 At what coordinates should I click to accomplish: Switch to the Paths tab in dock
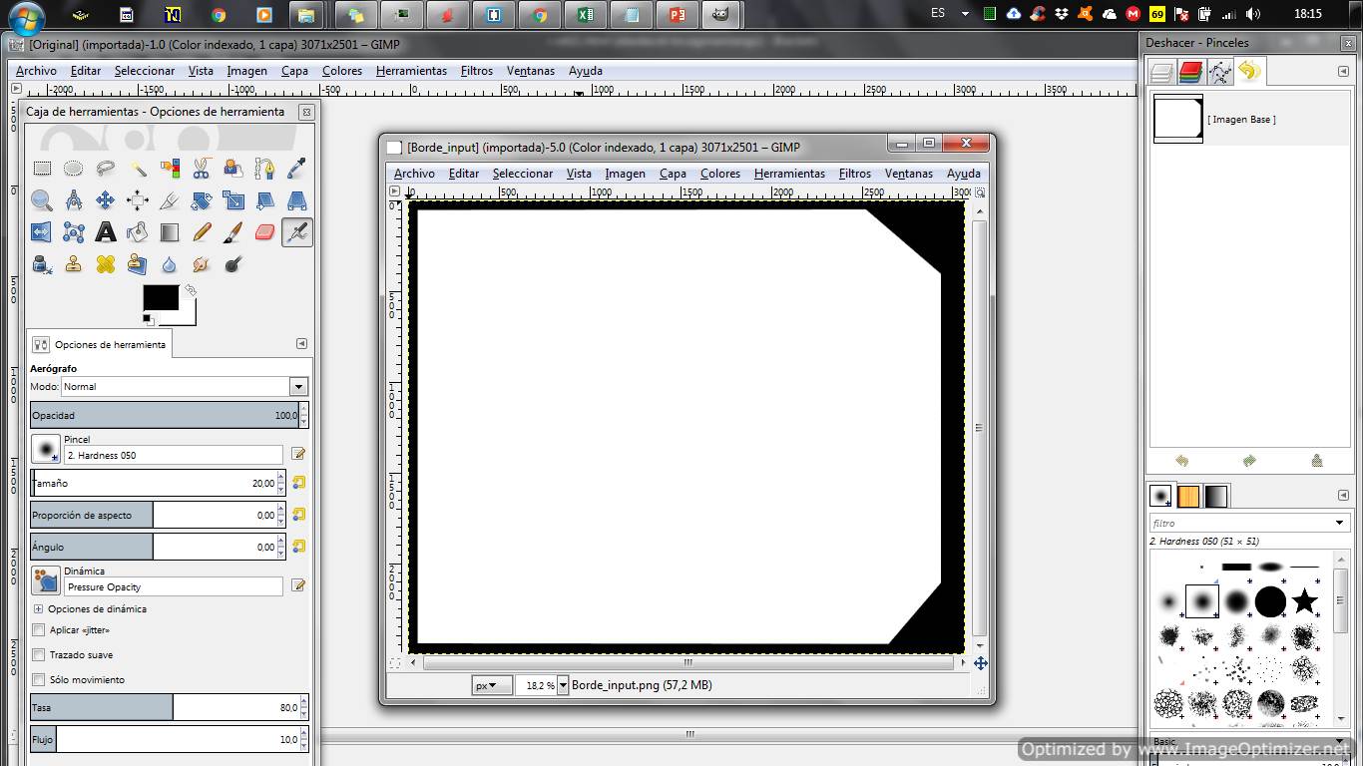tap(1220, 71)
